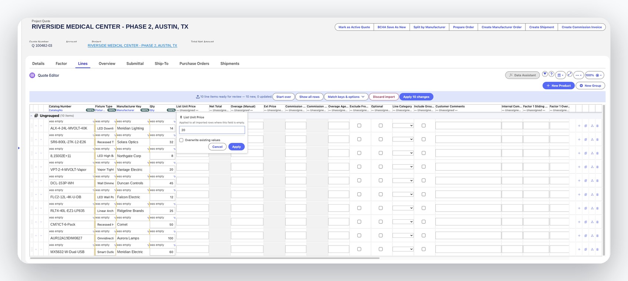Switch to the Factor tab
This screenshot has height=281, width=628.
coord(61,64)
